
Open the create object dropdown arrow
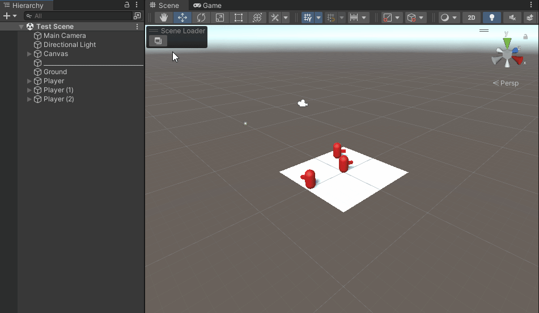15,16
